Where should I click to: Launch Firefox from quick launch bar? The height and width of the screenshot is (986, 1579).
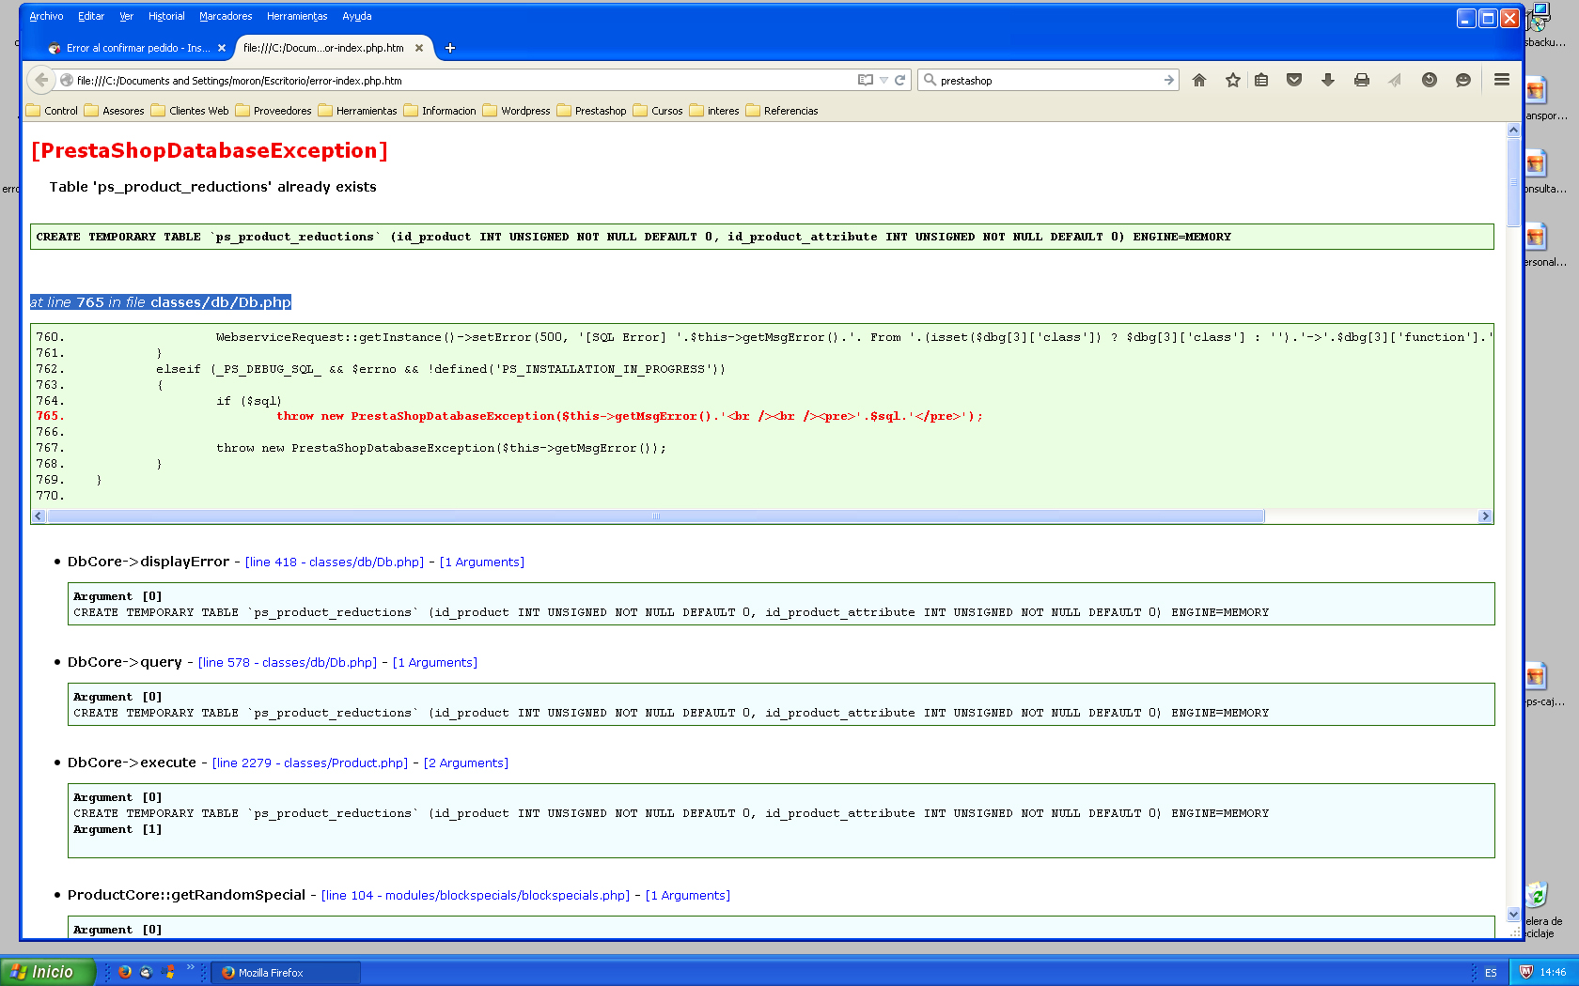124,972
